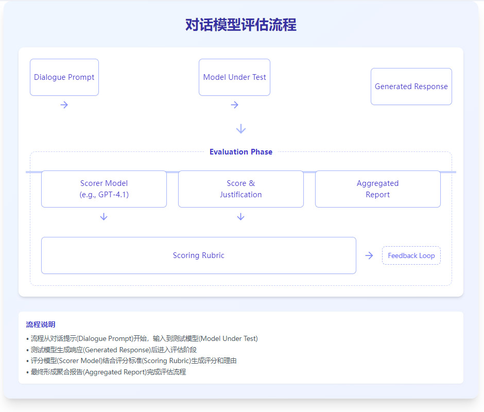Click the Generated Response box
484x412 pixels.
tap(411, 87)
